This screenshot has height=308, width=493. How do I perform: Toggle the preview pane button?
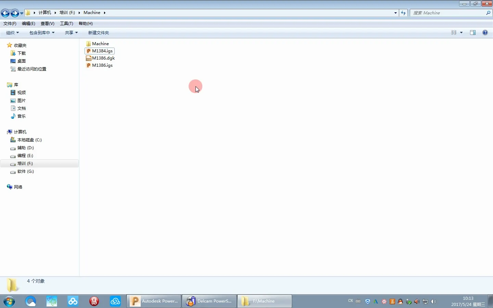point(473,33)
